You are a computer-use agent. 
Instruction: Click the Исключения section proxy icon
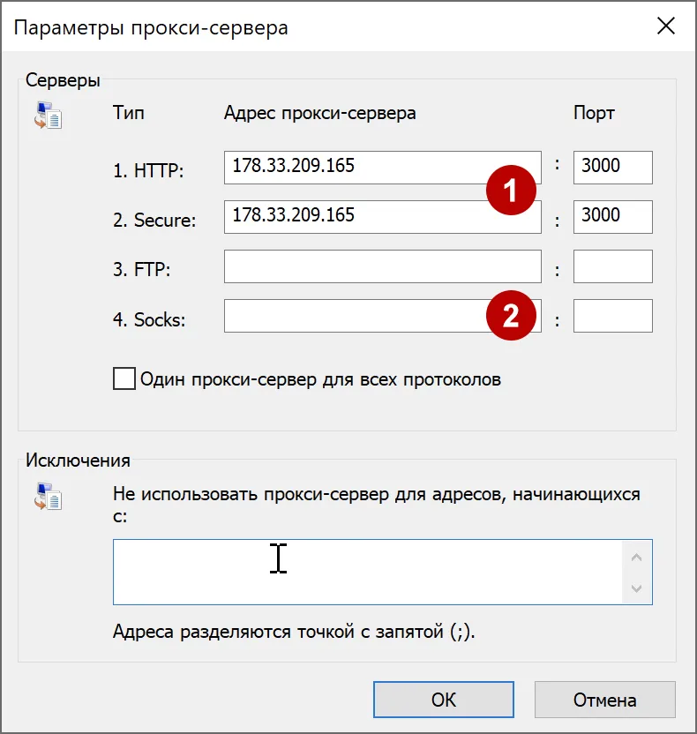(x=49, y=497)
